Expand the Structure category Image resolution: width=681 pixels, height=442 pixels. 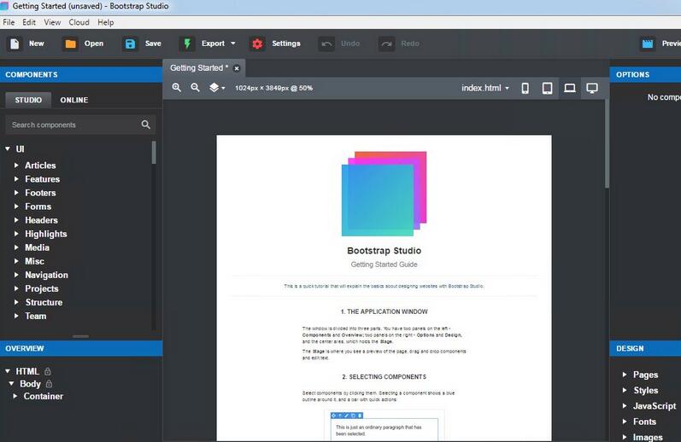point(16,302)
